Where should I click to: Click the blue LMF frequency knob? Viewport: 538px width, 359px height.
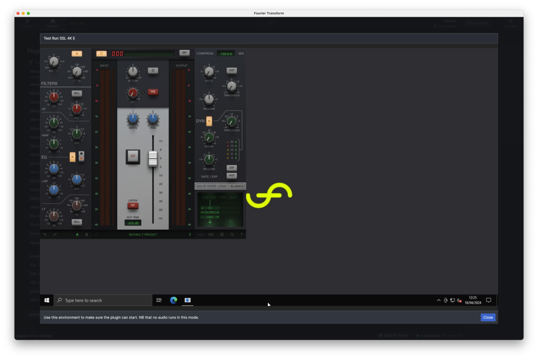pyautogui.click(x=77, y=179)
